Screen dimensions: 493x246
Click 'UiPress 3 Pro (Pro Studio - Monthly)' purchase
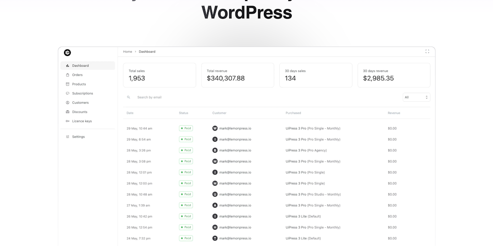click(313, 194)
